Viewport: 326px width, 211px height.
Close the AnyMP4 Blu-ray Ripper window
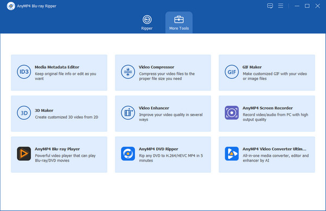pyautogui.click(x=317, y=6)
